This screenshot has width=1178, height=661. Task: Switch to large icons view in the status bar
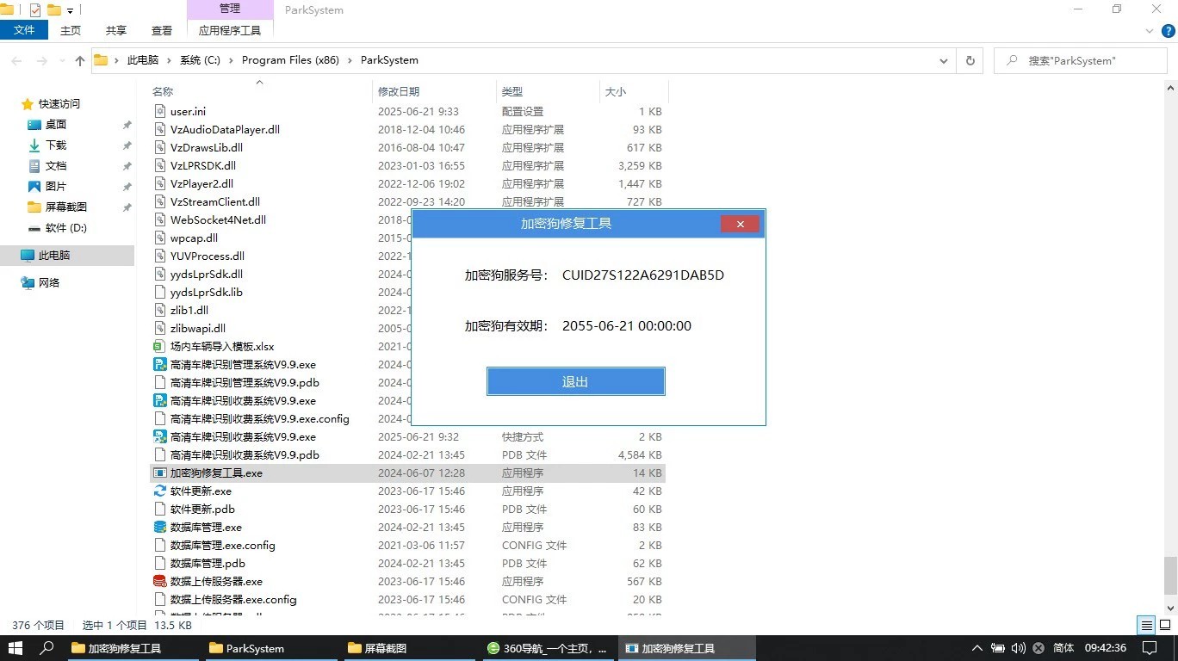(1165, 626)
